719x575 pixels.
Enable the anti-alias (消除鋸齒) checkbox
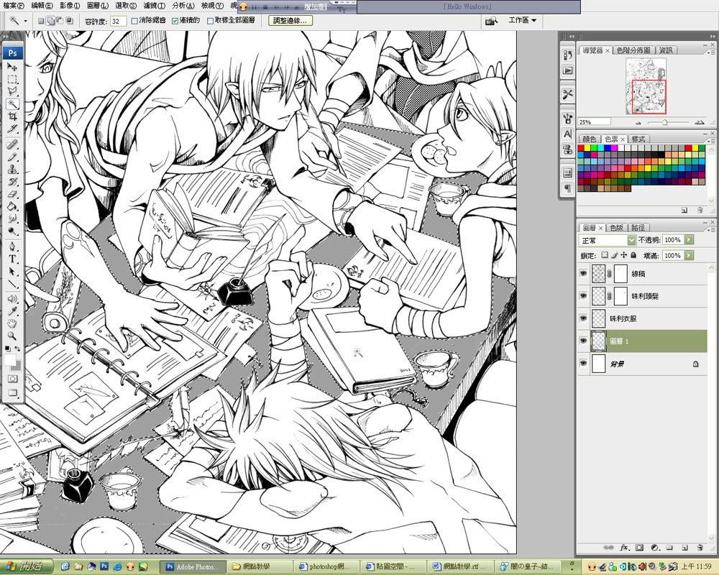134,21
